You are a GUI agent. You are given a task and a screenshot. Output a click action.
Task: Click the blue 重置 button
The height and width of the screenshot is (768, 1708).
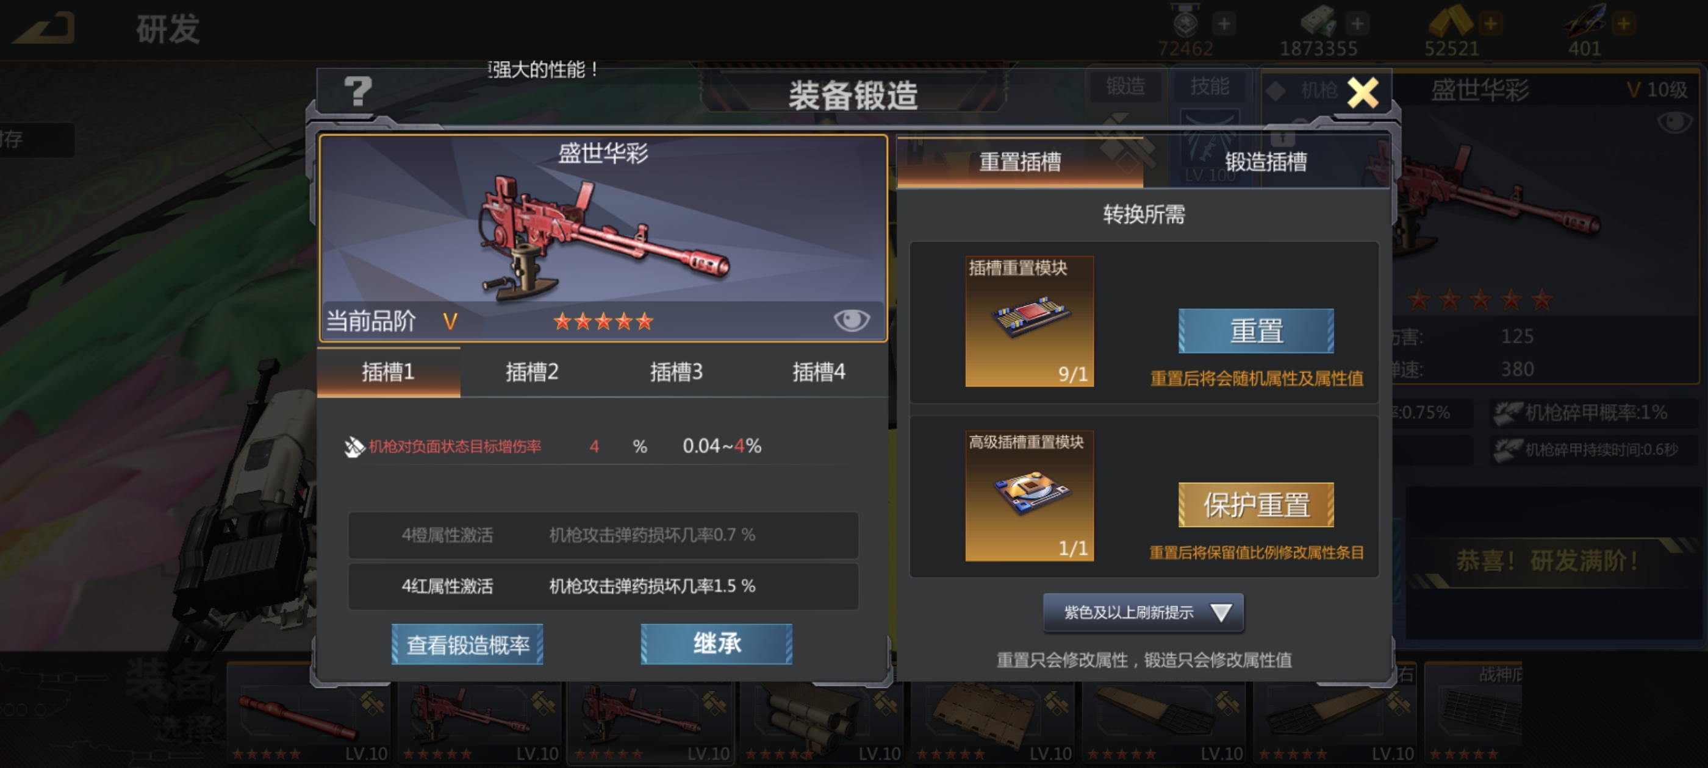coord(1256,330)
